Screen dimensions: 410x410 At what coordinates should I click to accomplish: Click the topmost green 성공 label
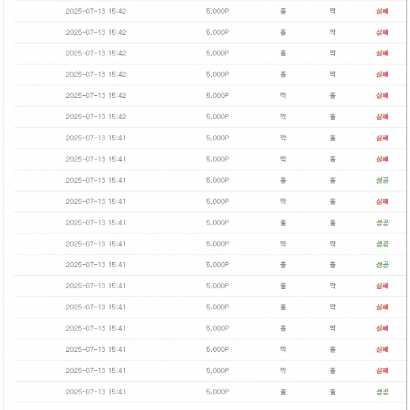tap(382, 180)
